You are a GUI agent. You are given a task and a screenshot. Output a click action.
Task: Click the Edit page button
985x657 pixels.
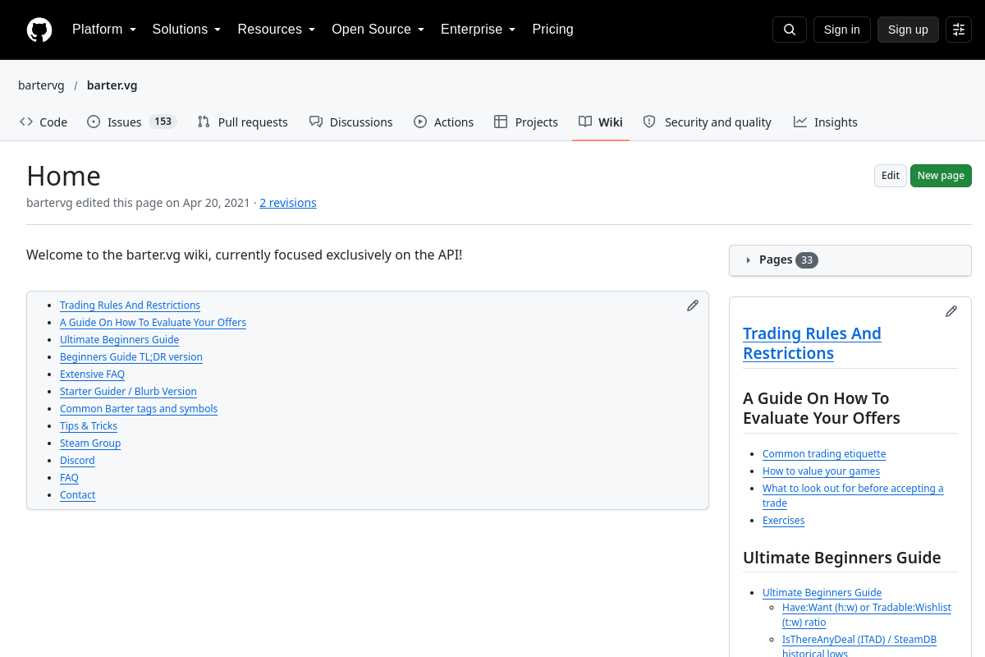[891, 176]
